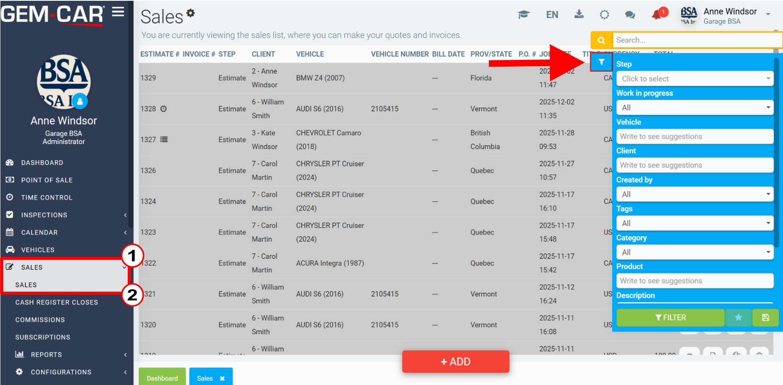This screenshot has height=385, width=783.
Task: Click the orange search magnifier icon
Action: (601, 40)
